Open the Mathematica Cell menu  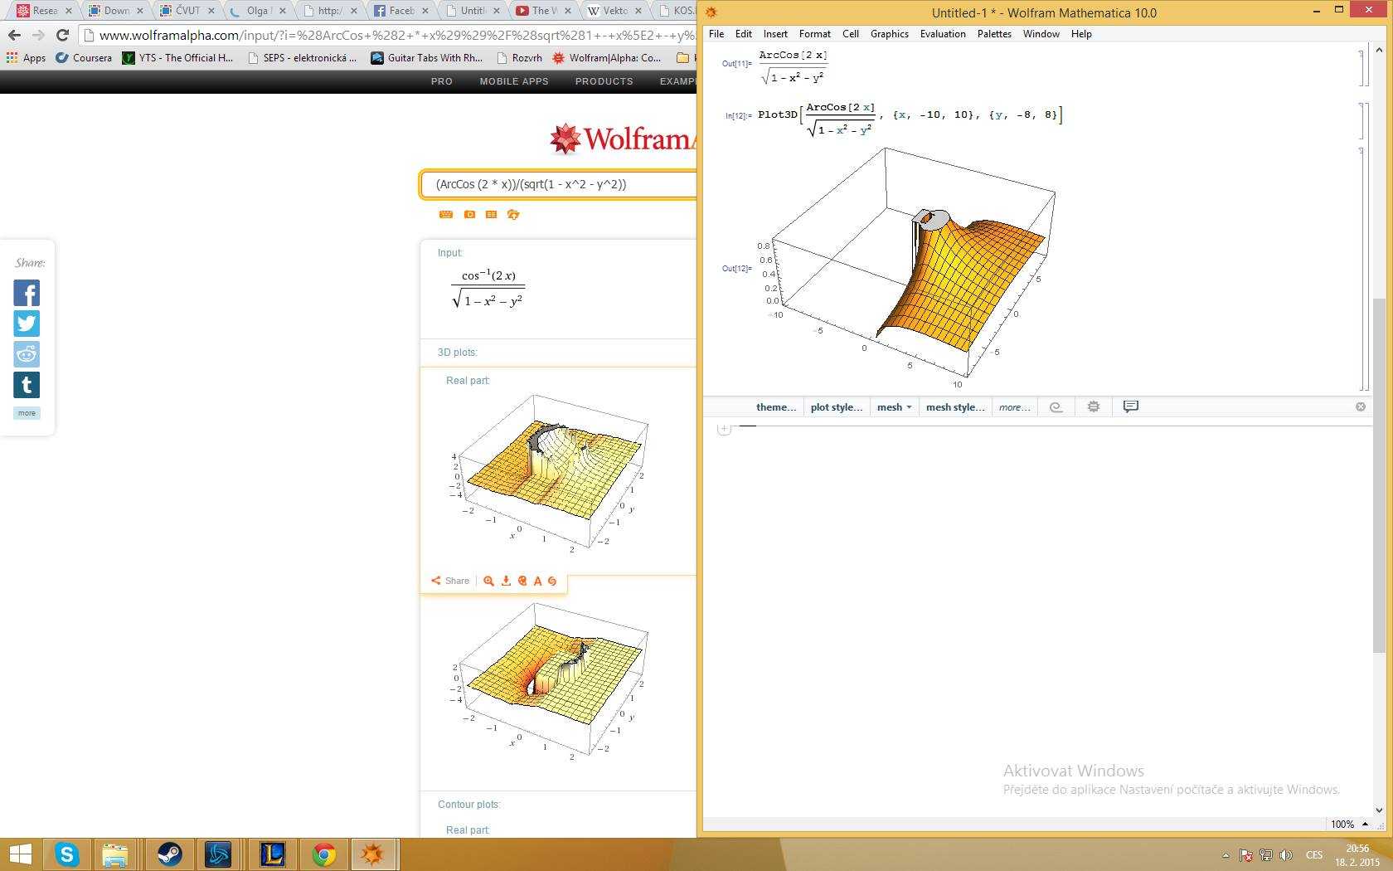coord(851,34)
